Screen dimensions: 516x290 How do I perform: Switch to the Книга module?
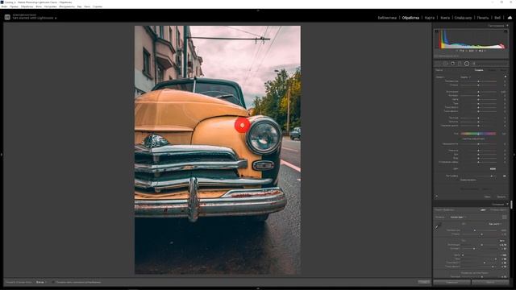[x=445, y=18]
